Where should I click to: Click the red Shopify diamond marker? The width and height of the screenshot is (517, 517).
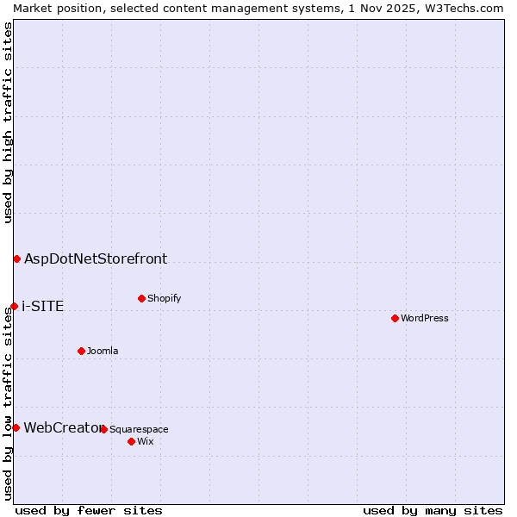click(141, 298)
